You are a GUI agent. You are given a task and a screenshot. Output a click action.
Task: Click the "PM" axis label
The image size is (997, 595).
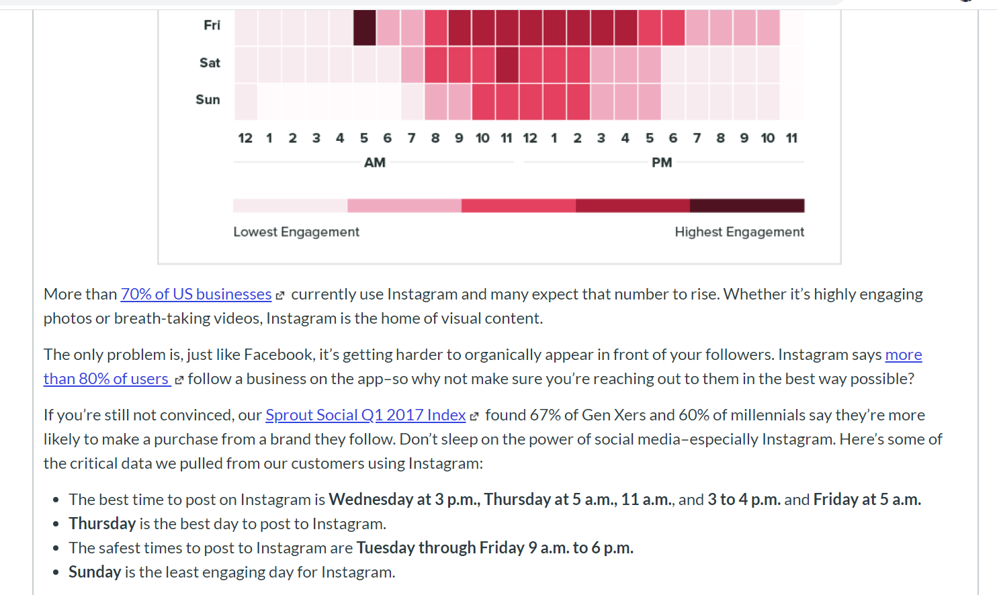click(662, 163)
